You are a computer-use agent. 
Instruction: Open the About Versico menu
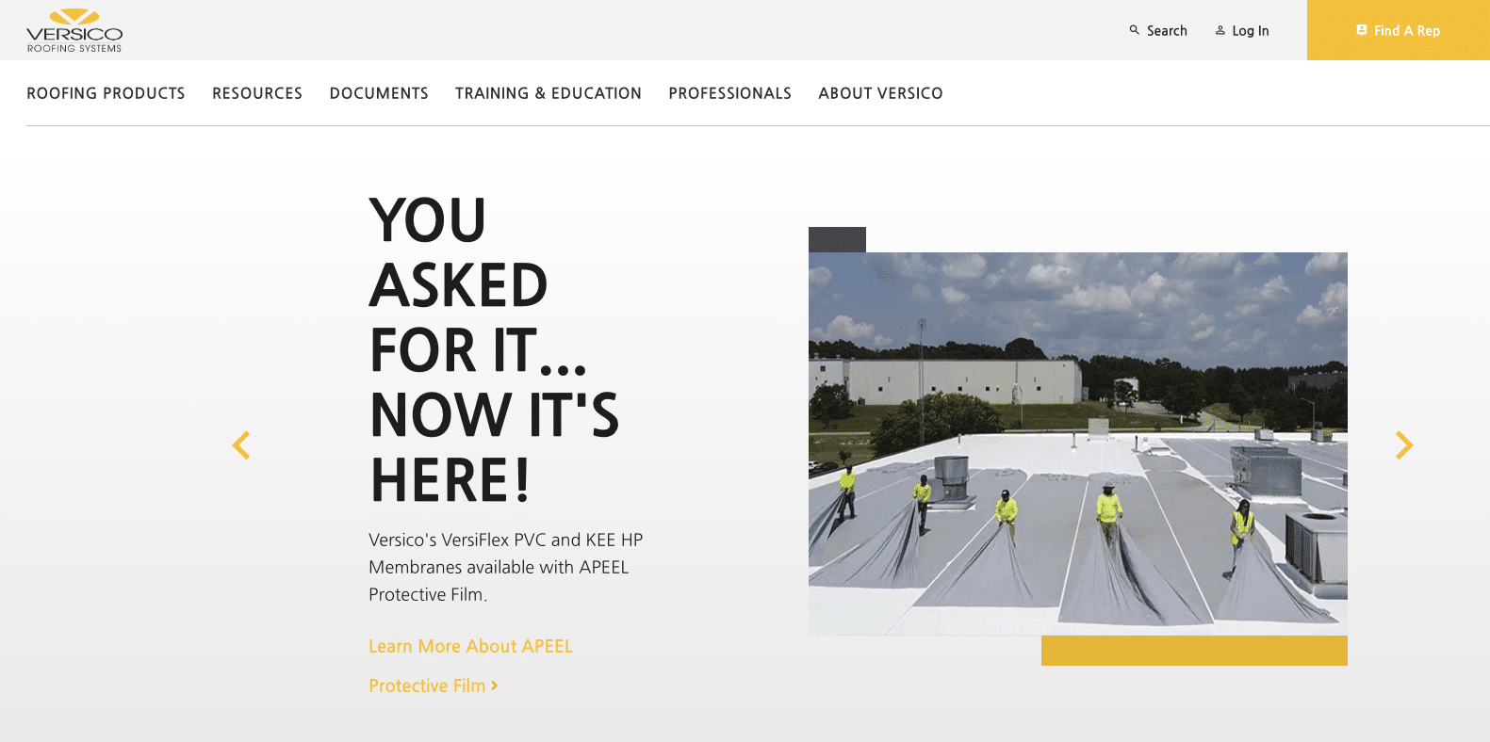point(880,93)
